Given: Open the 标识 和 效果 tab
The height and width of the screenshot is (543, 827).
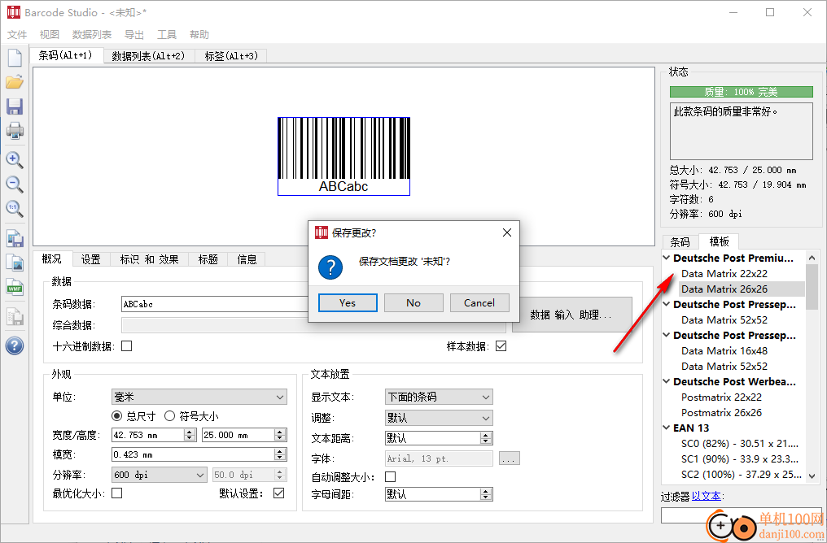Looking at the screenshot, I should tap(149, 259).
